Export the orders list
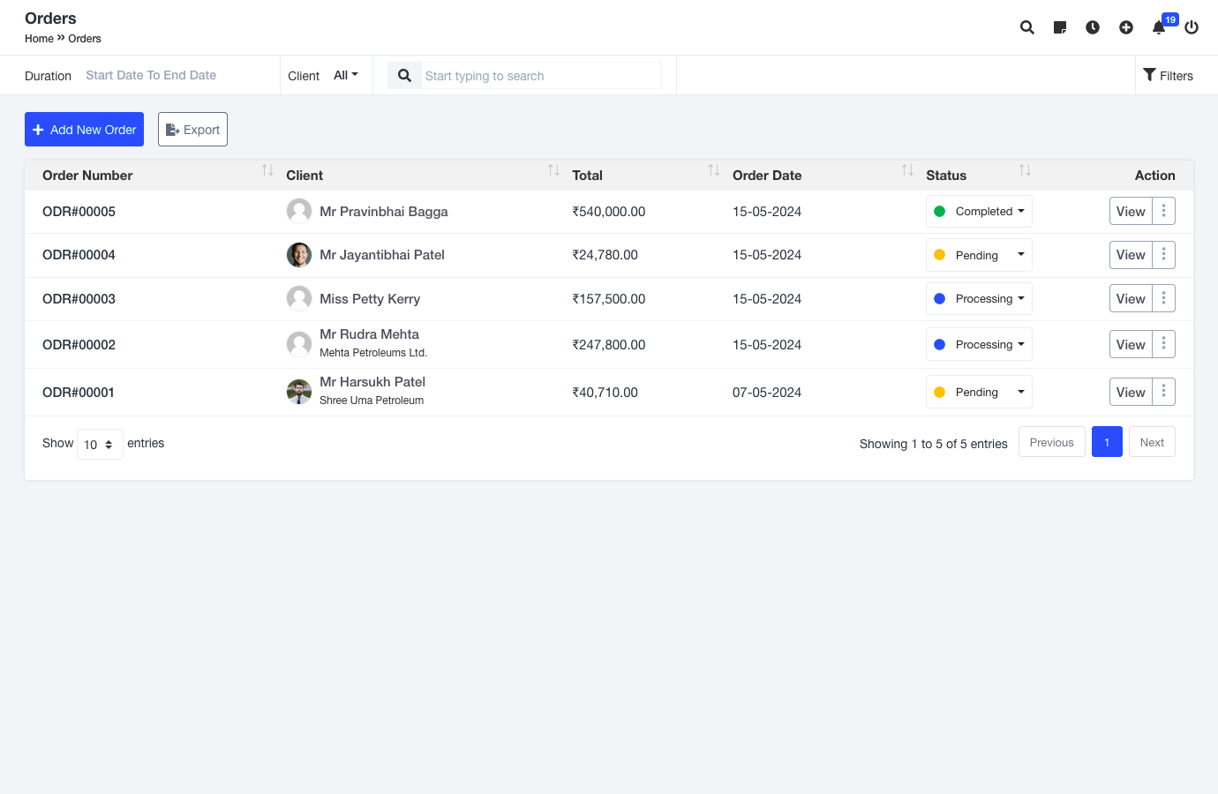This screenshot has height=794, width=1218. click(192, 130)
